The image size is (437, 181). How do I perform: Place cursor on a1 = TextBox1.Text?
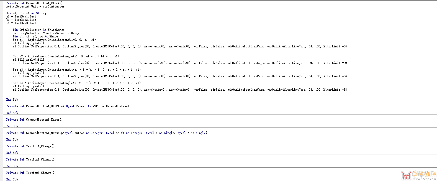[x=21, y=16]
